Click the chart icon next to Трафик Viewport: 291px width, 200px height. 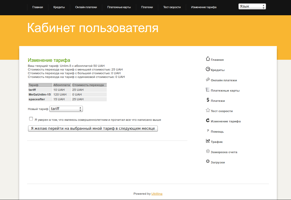[208, 141]
